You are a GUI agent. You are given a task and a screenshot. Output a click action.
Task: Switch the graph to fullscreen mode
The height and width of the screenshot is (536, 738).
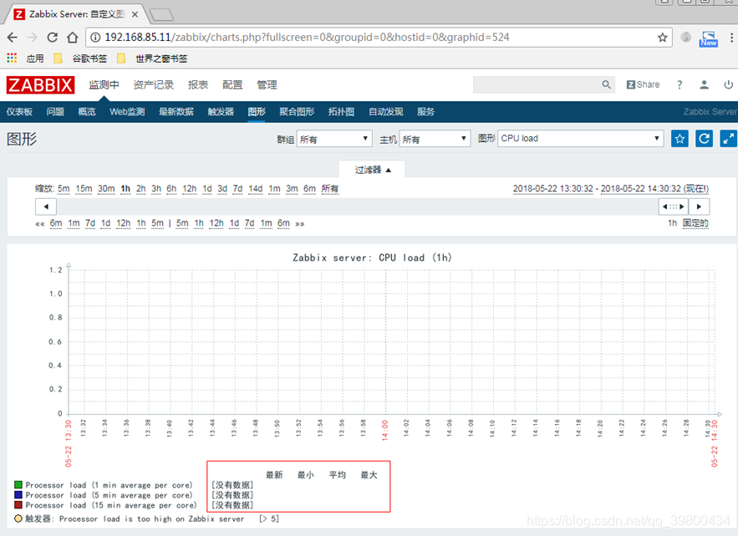coord(728,139)
